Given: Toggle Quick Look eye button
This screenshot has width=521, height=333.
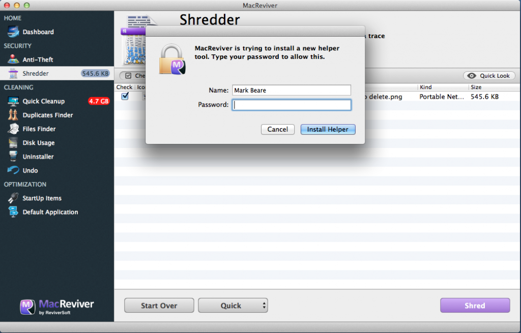Looking at the screenshot, I should coord(489,76).
